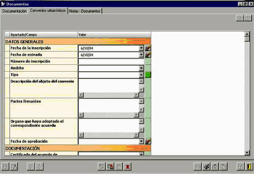Expand the Ambito dropdown list
The width and height of the screenshot is (254, 174).
141,68
